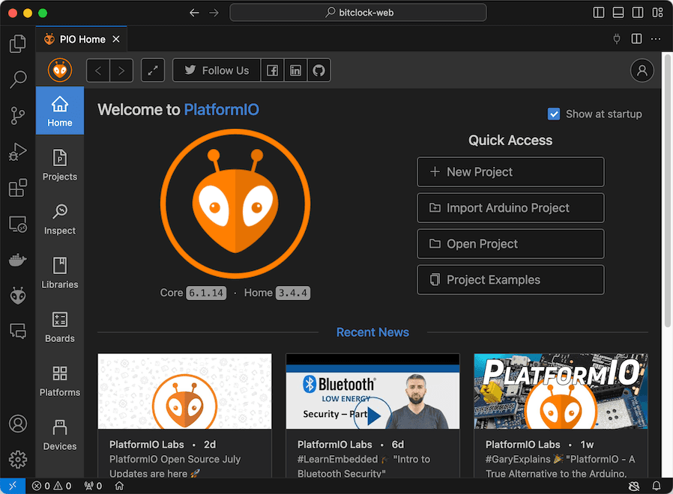The height and width of the screenshot is (494, 673).
Task: Open PlatformIO LinkedIn page
Action: pyautogui.click(x=295, y=70)
